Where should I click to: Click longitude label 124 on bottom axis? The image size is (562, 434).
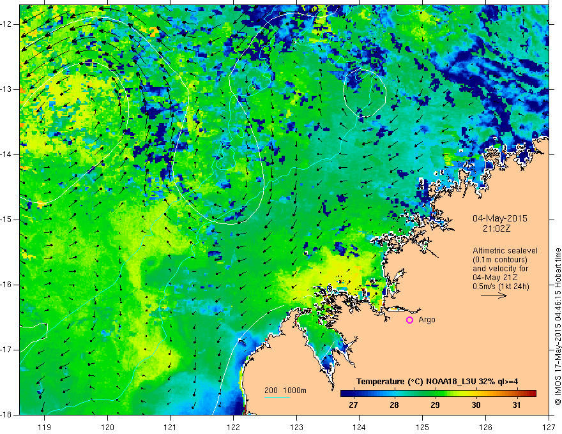click(360, 427)
